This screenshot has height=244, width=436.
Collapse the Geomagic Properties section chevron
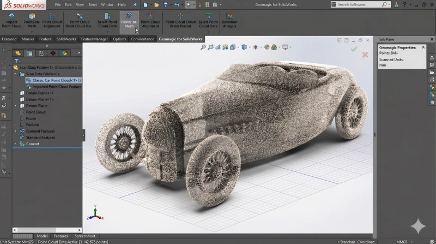[423, 47]
